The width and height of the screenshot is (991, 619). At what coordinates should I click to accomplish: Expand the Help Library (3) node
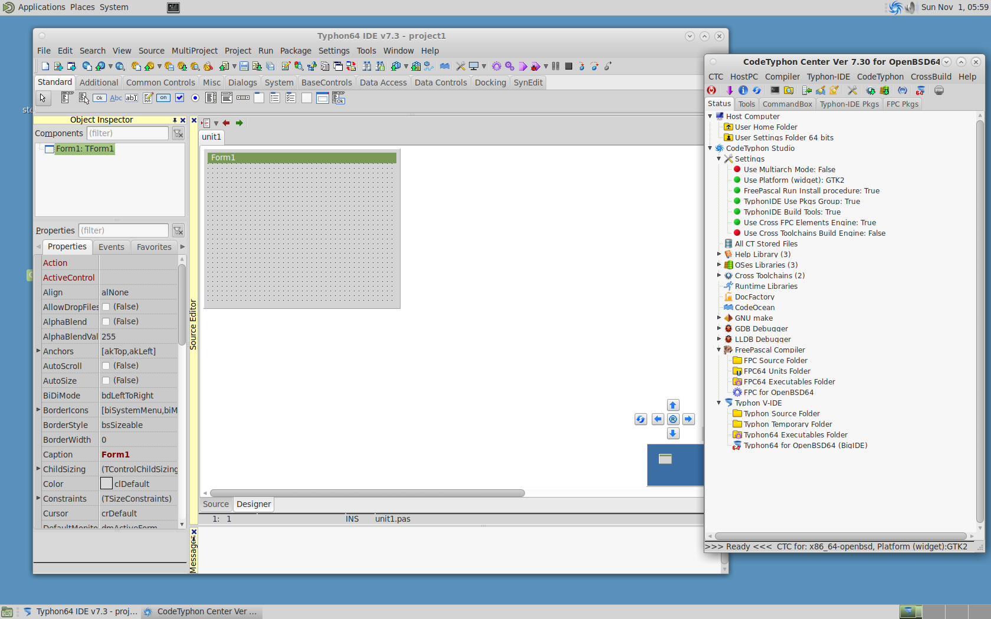(719, 254)
